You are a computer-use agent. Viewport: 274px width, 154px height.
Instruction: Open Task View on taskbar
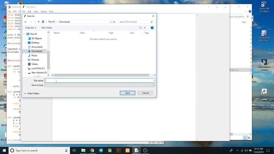point(74,150)
